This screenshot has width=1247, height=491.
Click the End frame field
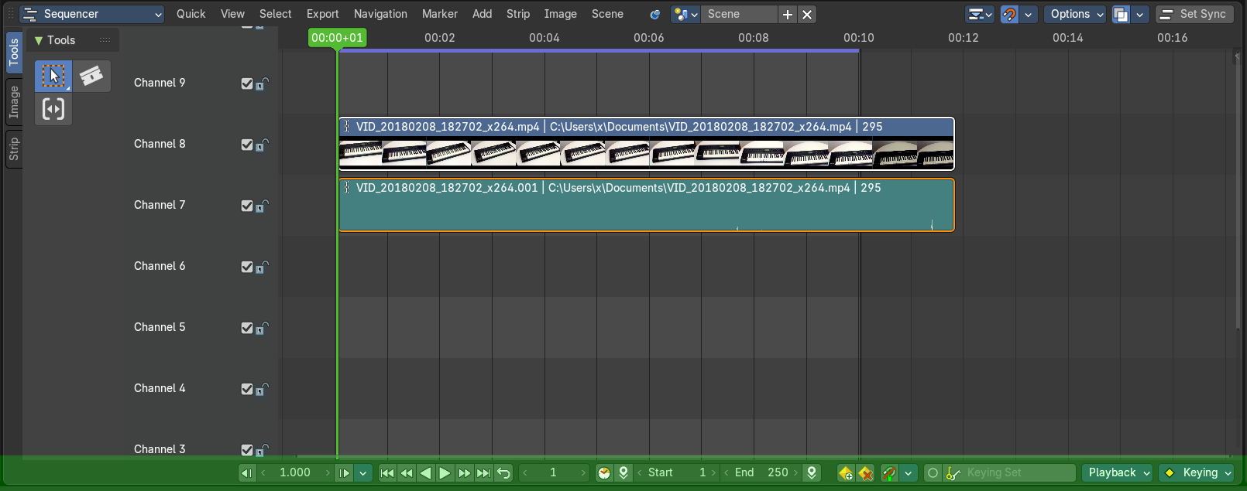click(x=760, y=472)
